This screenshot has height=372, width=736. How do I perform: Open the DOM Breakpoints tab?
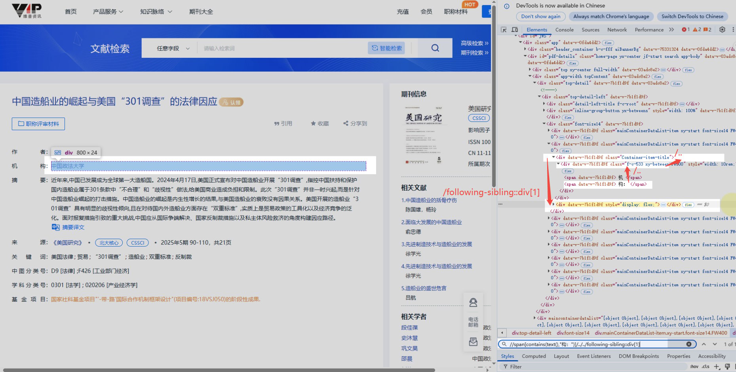639,356
